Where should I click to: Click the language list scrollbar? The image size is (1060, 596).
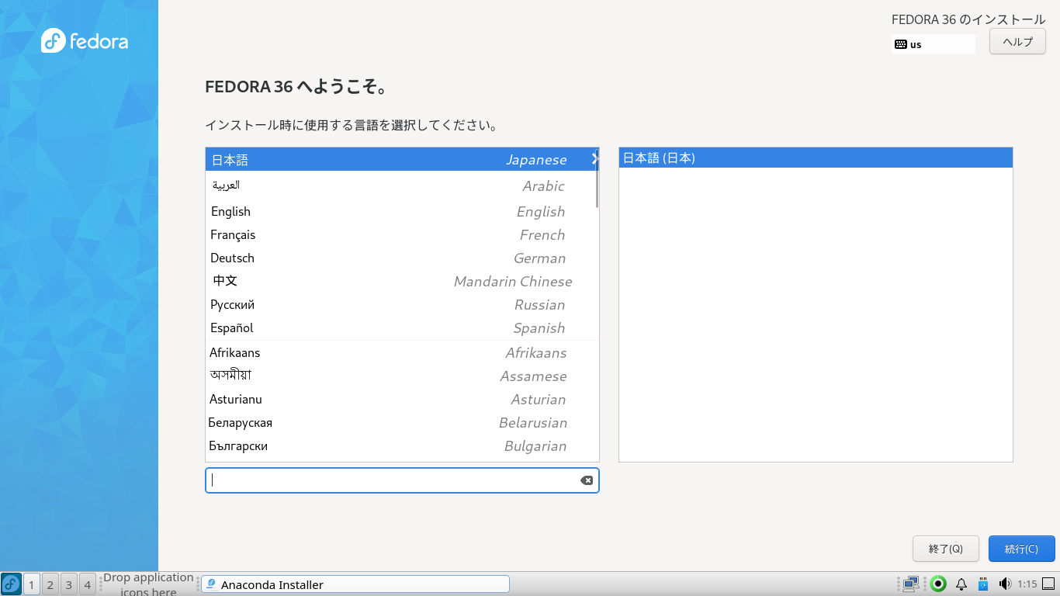pos(597,178)
